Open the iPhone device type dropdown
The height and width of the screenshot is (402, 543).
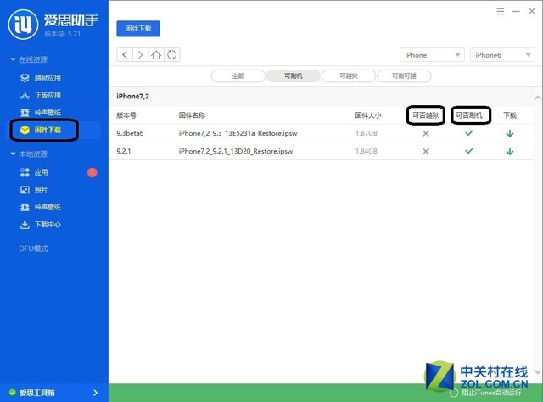click(432, 55)
